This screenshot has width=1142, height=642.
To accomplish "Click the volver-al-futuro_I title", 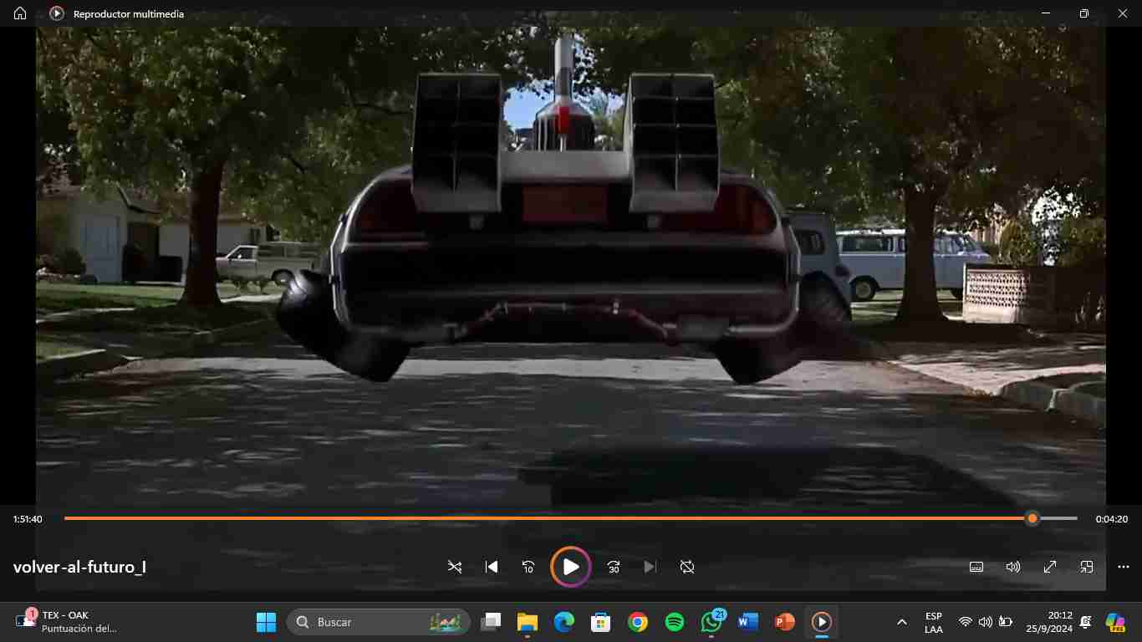I will pos(80,567).
